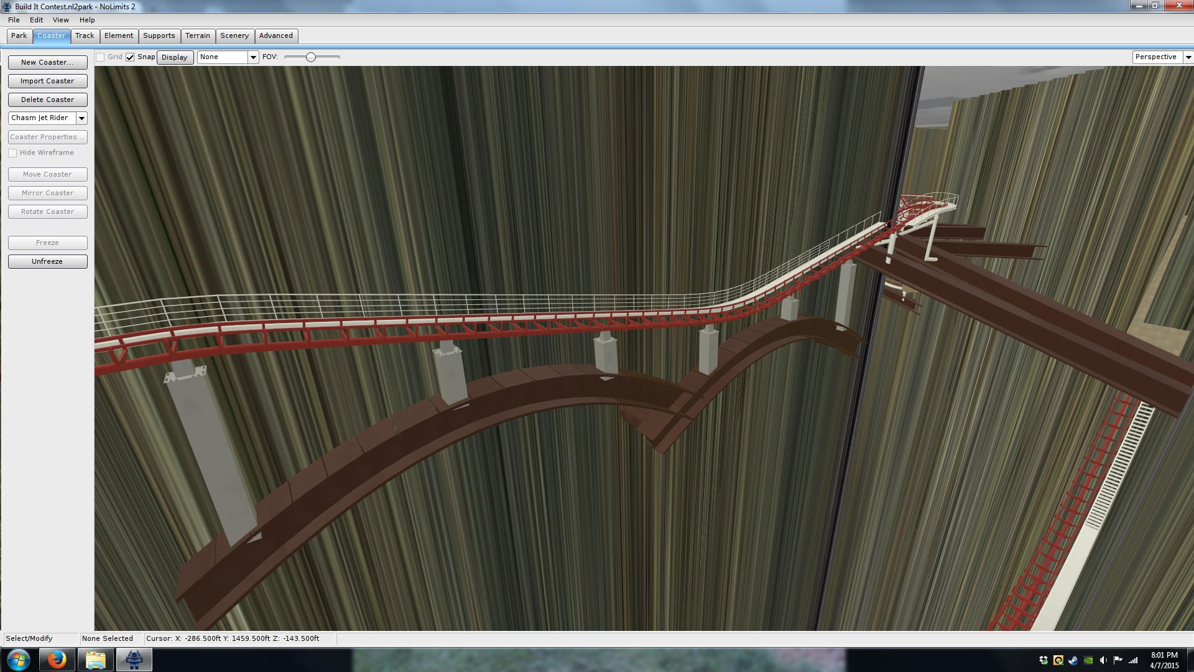
Task: Open the NVIDIA tray icon
Action: (1088, 660)
